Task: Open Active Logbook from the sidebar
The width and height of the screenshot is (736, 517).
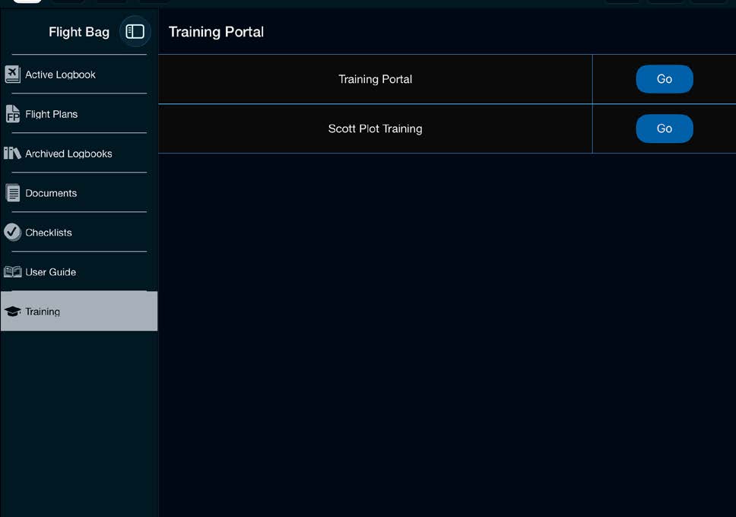Action: (x=79, y=75)
